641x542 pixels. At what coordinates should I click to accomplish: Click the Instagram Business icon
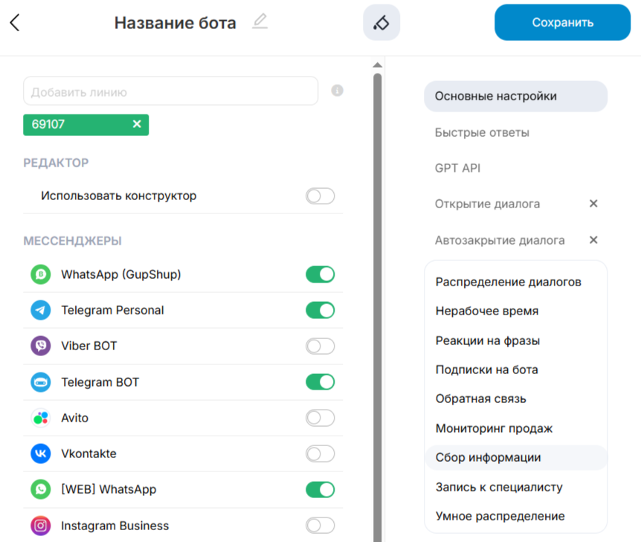coord(40,526)
